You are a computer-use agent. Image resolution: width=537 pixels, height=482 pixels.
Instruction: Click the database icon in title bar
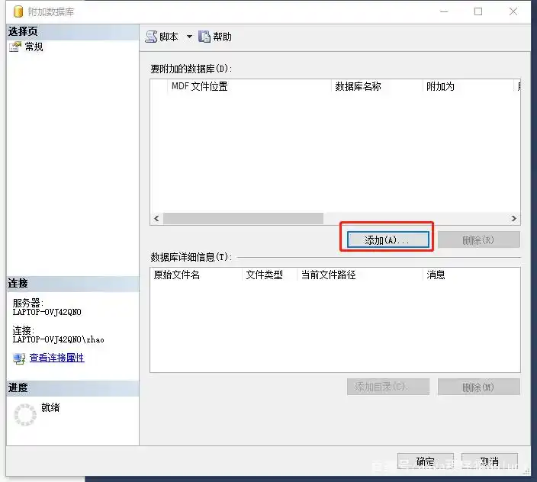click(x=18, y=11)
